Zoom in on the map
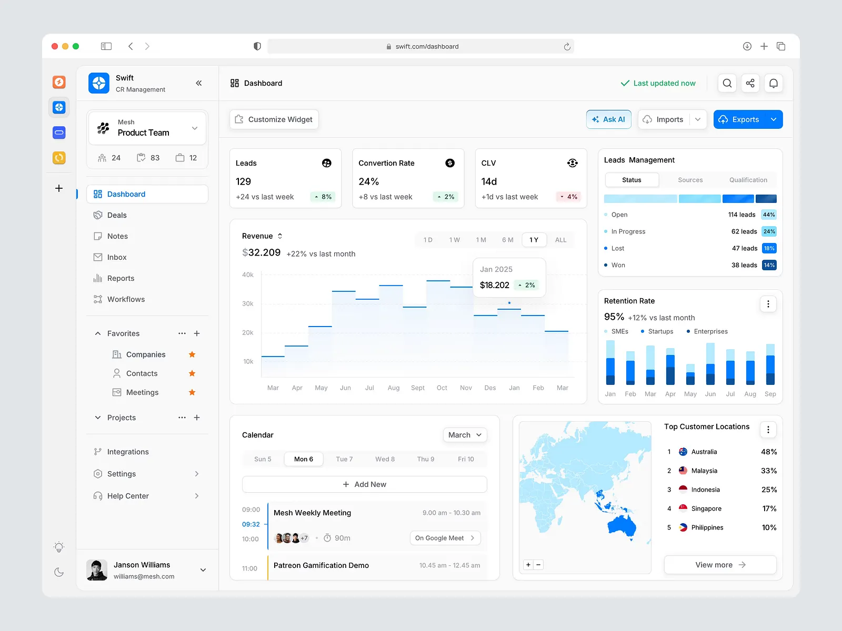The image size is (842, 631). (x=528, y=565)
